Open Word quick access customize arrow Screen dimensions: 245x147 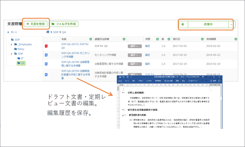click(131, 77)
